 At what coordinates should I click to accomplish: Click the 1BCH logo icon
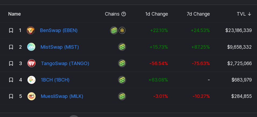tap(32, 80)
